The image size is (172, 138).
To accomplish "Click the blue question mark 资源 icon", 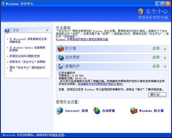I will [7, 31].
